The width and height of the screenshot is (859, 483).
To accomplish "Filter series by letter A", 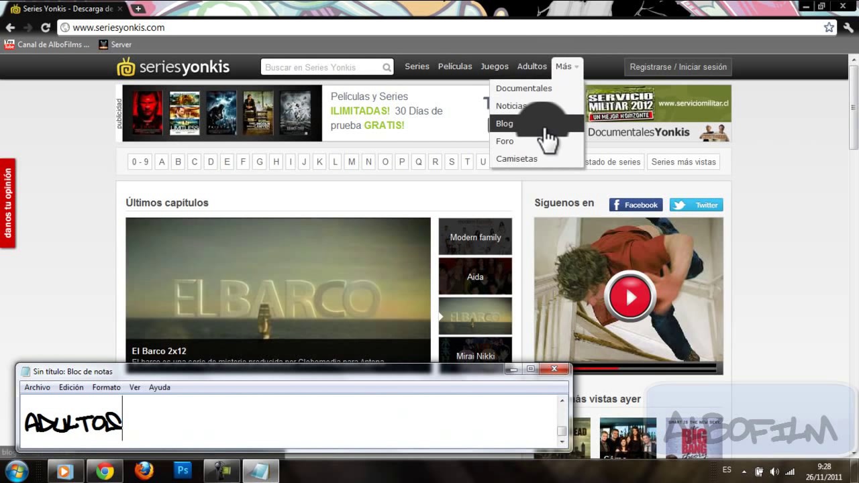I will (x=162, y=162).
